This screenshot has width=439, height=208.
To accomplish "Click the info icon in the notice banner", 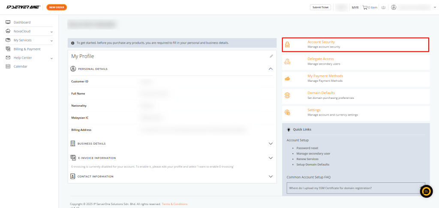I will coord(73,43).
